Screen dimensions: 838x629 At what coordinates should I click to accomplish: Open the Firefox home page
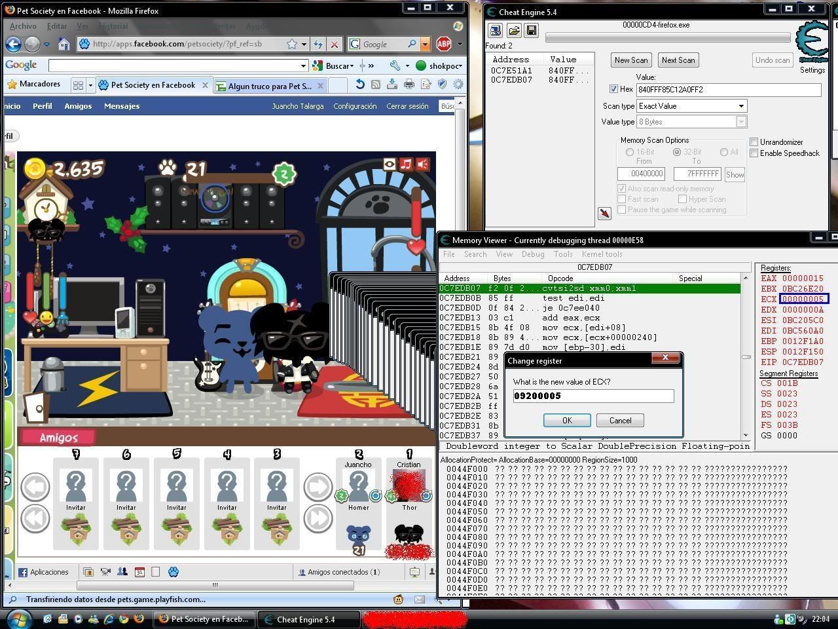pyautogui.click(x=64, y=44)
